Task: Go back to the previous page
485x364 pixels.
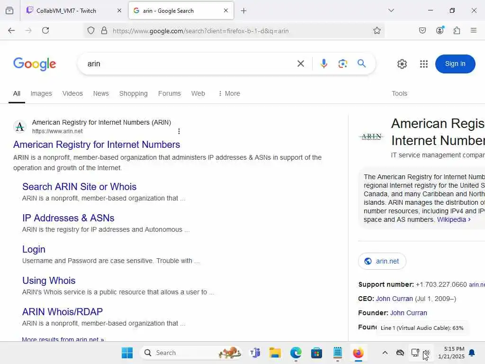Action: (x=11, y=30)
